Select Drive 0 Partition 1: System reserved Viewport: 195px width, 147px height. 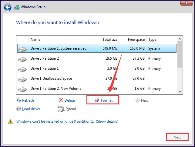(97, 48)
